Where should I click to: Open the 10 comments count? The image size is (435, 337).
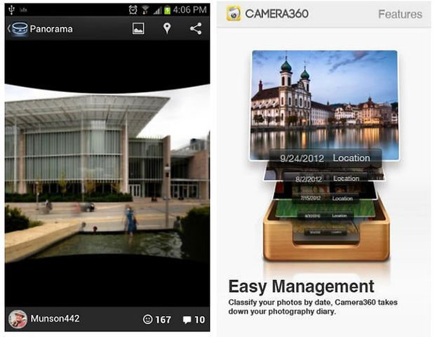[199, 319]
